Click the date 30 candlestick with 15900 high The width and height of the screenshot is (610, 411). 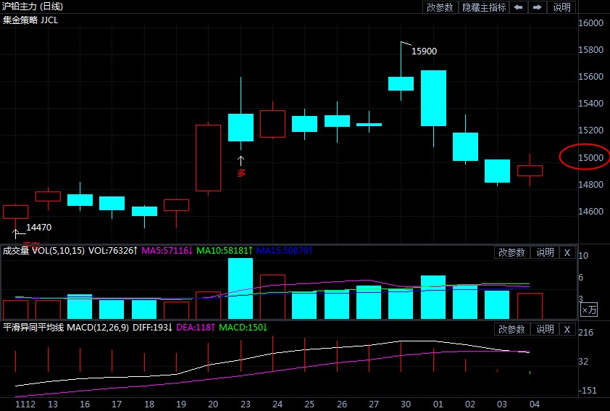pyautogui.click(x=401, y=83)
